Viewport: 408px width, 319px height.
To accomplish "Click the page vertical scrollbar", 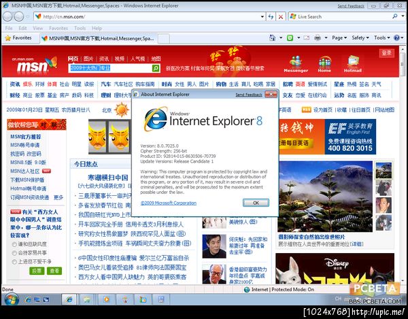I will [x=403, y=165].
